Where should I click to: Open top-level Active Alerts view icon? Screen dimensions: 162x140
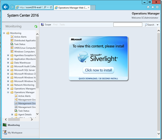(x=12, y=37)
